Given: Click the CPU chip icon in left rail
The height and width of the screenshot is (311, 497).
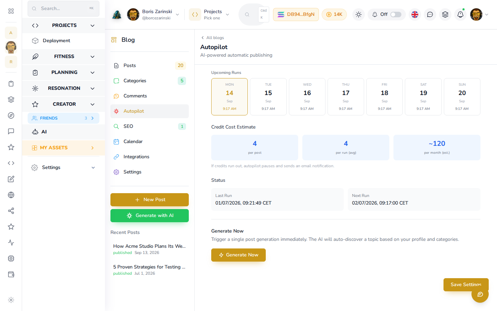Looking at the screenshot, I should pyautogui.click(x=11, y=258).
